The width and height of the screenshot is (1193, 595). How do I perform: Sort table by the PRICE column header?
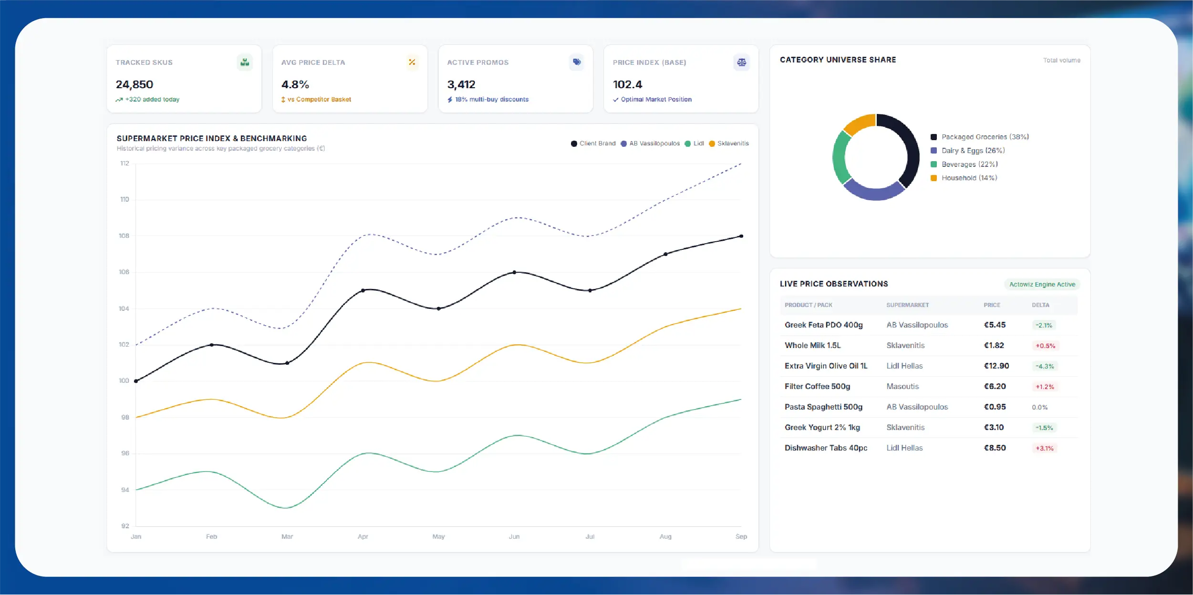coord(992,305)
